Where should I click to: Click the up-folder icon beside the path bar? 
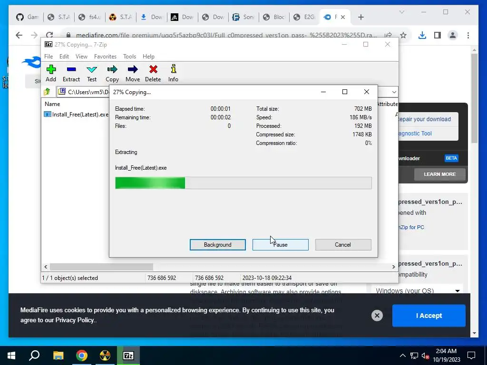[x=47, y=92]
